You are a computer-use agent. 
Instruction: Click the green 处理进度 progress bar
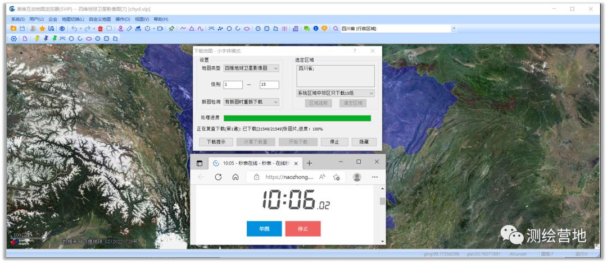tap(297, 118)
